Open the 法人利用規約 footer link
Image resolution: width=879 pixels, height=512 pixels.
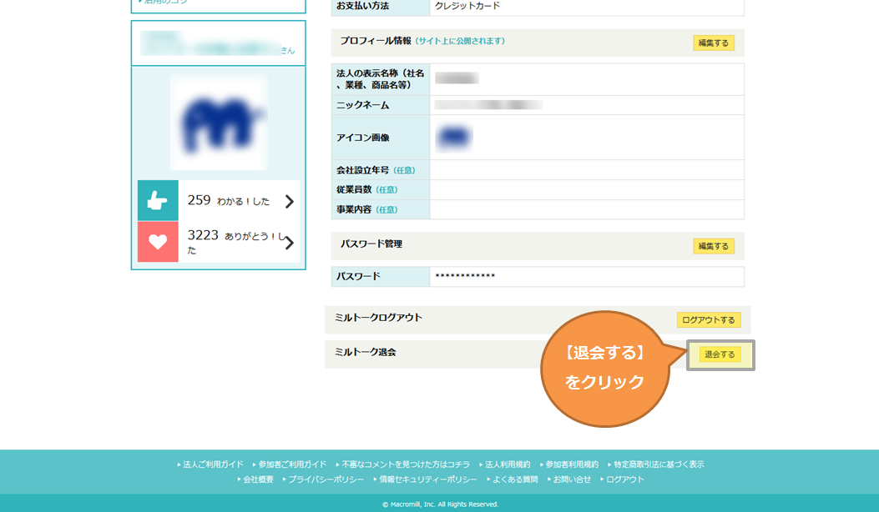tap(508, 464)
